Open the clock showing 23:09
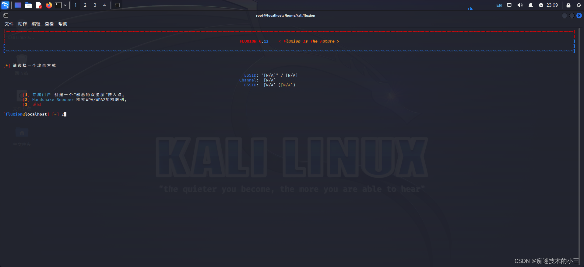The height and width of the screenshot is (267, 584). tap(552, 5)
